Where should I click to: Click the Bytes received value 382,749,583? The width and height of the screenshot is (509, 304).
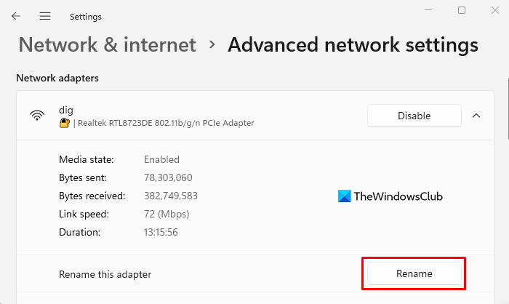click(x=171, y=196)
